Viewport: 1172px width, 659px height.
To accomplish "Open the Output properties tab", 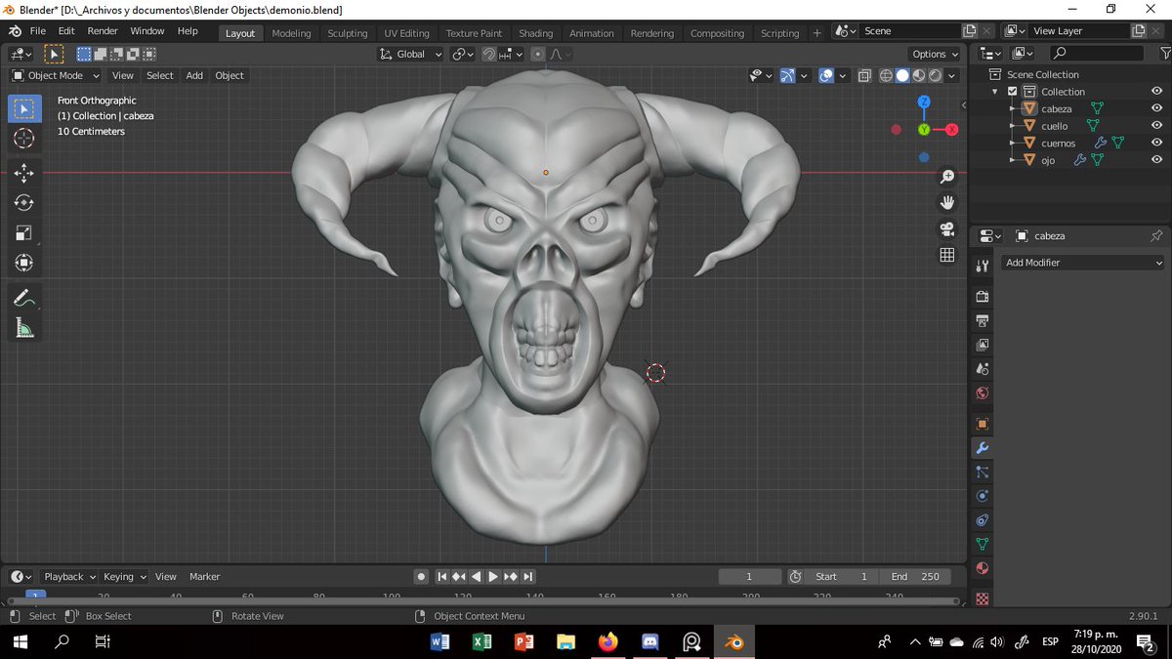I will pyautogui.click(x=983, y=320).
